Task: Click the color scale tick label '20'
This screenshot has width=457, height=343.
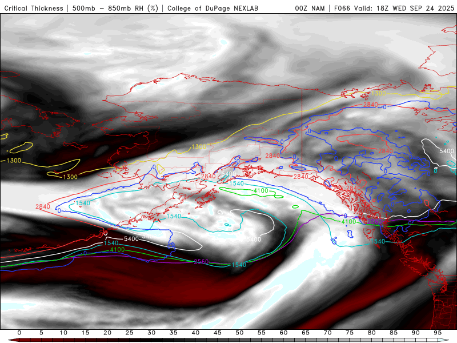Action: pyautogui.click(x=107, y=333)
